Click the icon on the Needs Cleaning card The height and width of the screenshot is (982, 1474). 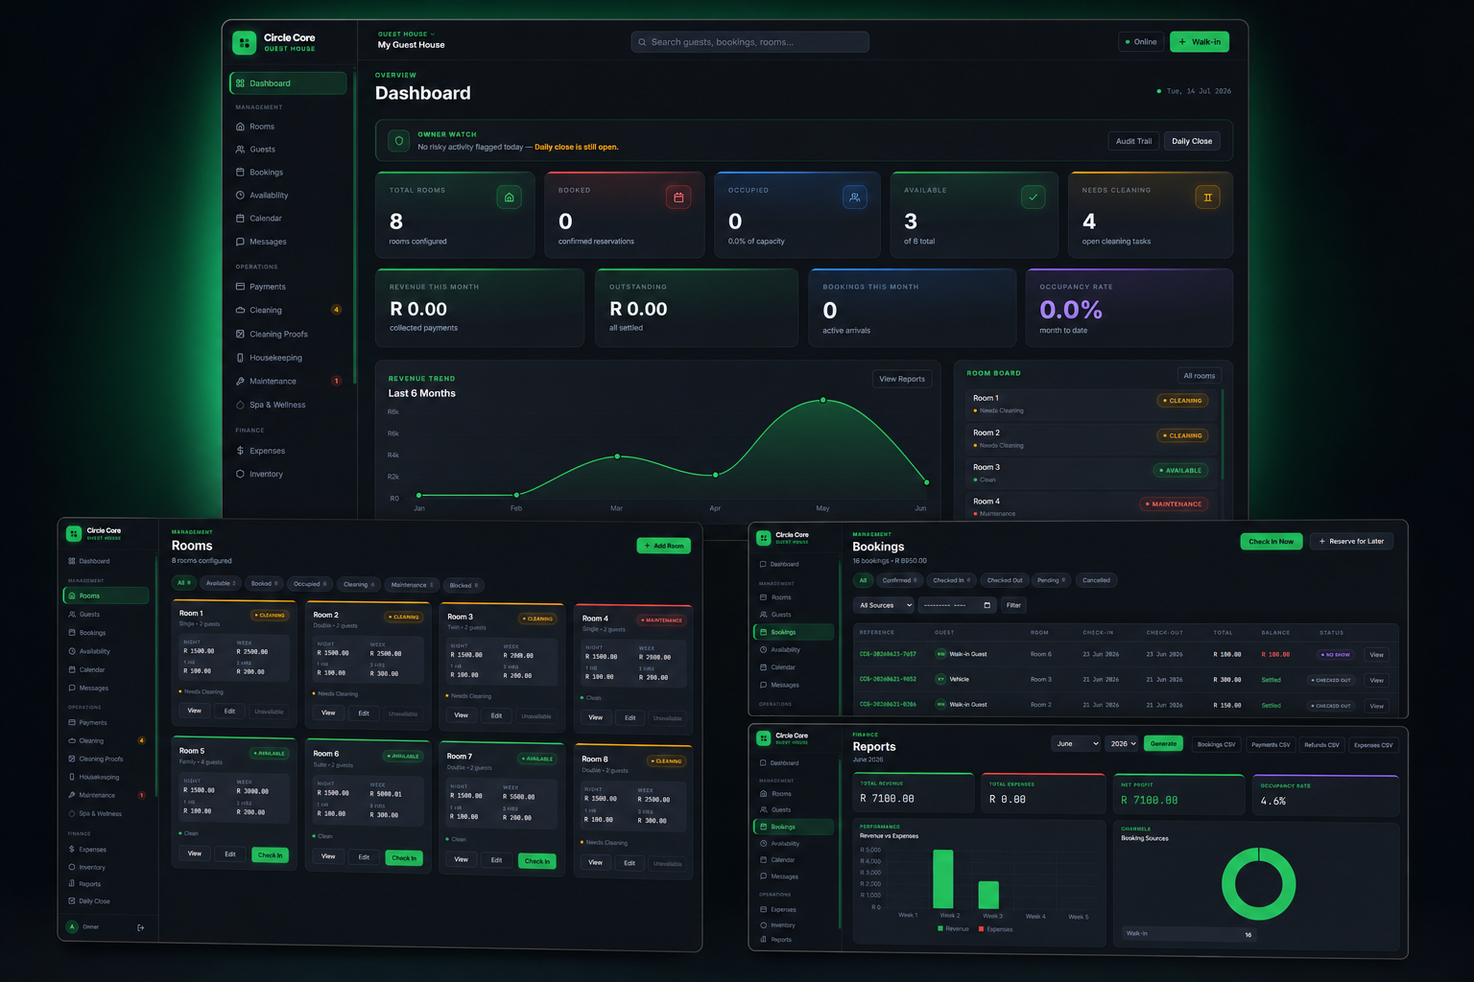click(1207, 198)
